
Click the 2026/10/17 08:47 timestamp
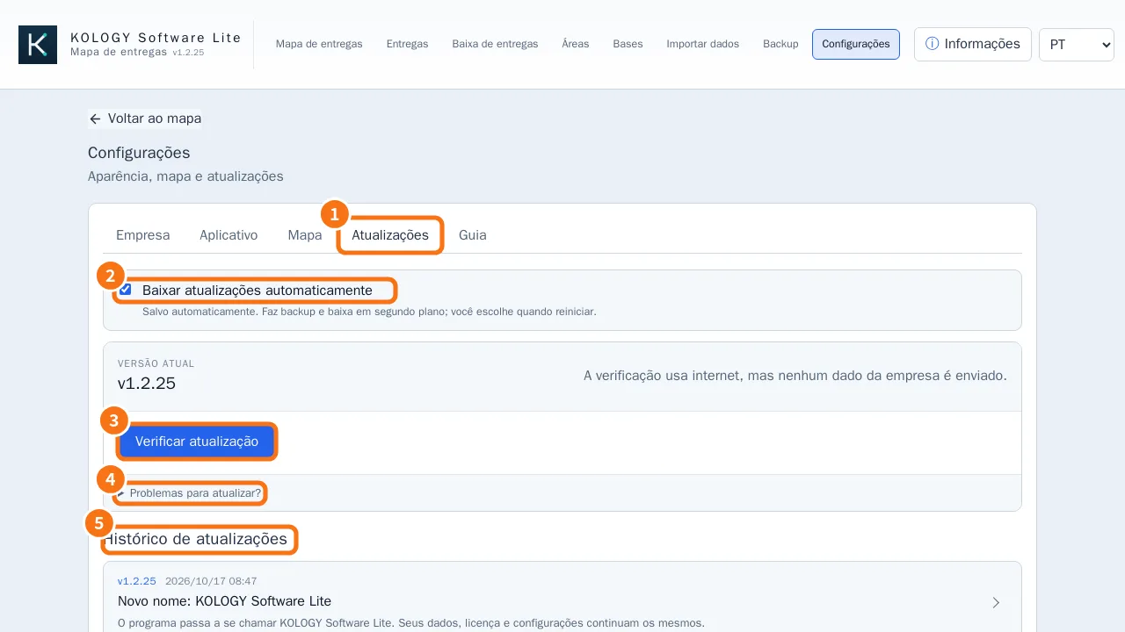click(211, 581)
